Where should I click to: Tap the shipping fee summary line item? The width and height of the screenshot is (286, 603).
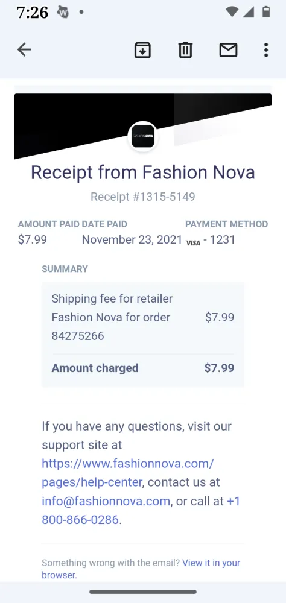pyautogui.click(x=143, y=317)
